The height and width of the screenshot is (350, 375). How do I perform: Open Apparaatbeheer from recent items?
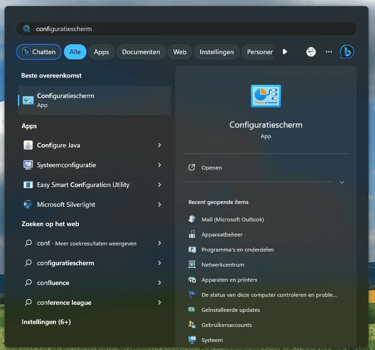pyautogui.click(x=222, y=235)
